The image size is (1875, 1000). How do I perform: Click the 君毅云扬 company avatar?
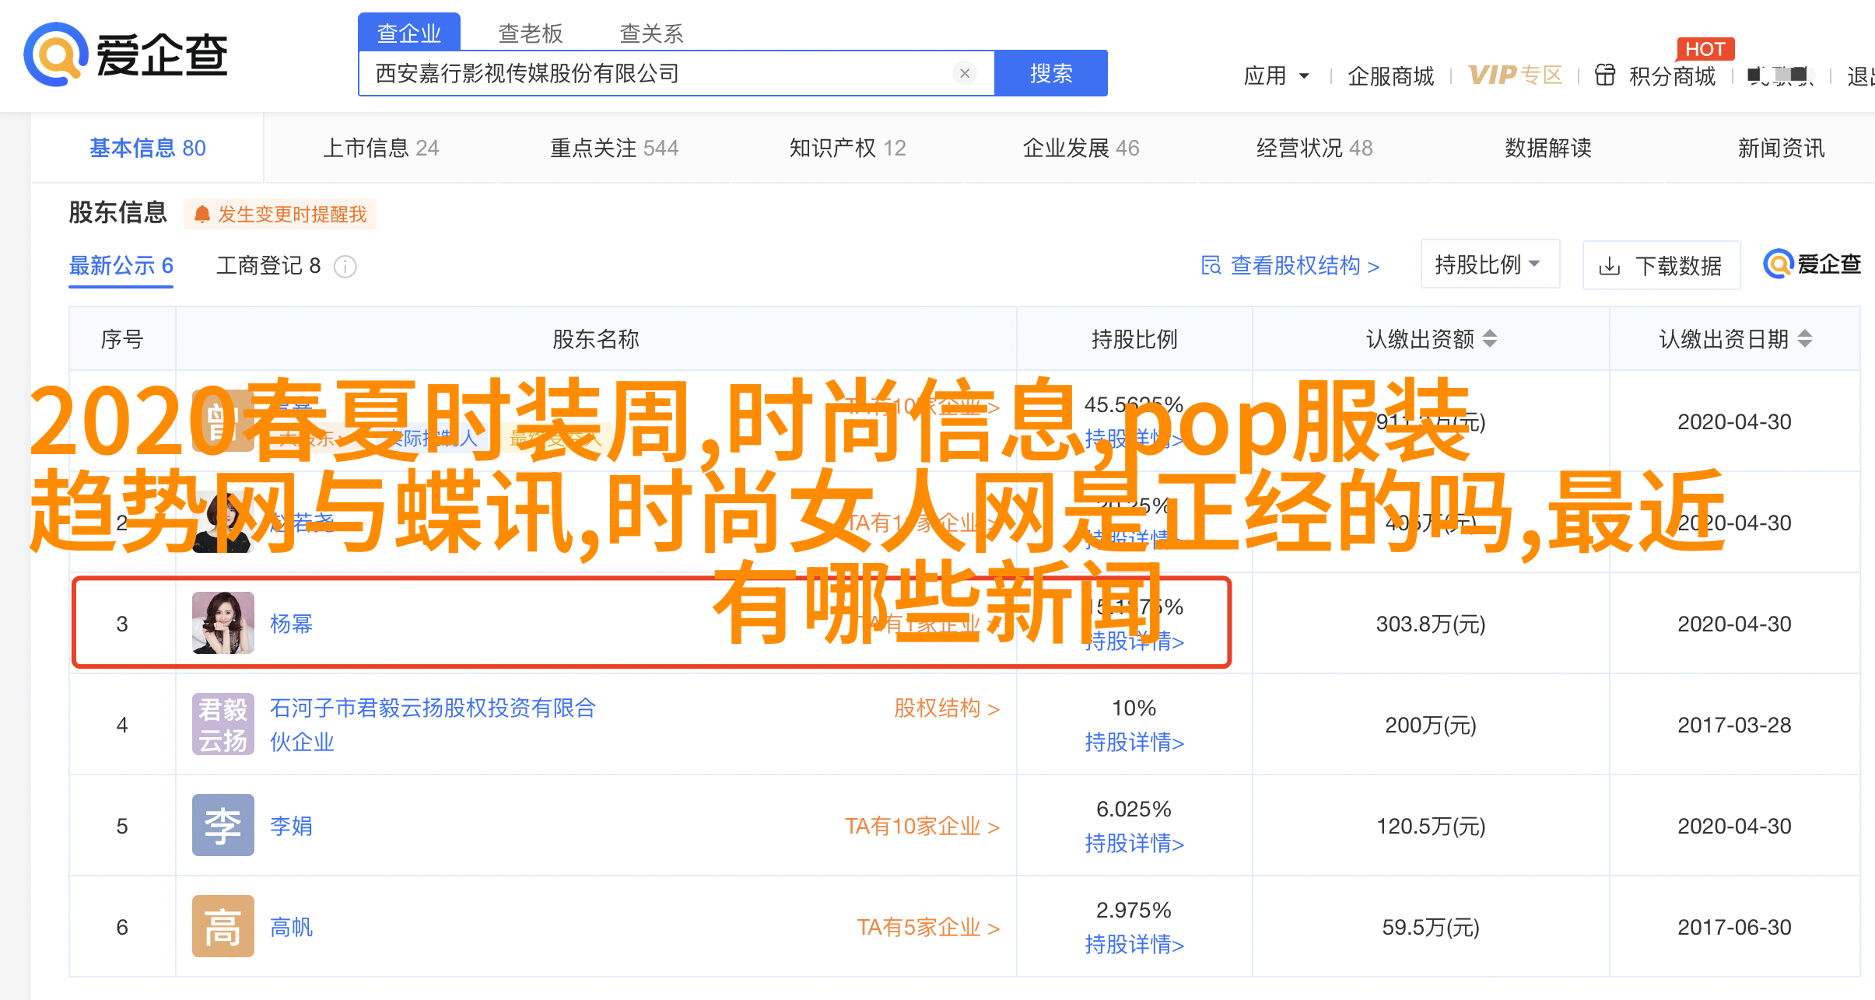coord(223,724)
